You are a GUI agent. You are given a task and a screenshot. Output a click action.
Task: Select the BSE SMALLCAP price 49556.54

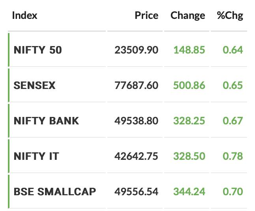pos(136,192)
